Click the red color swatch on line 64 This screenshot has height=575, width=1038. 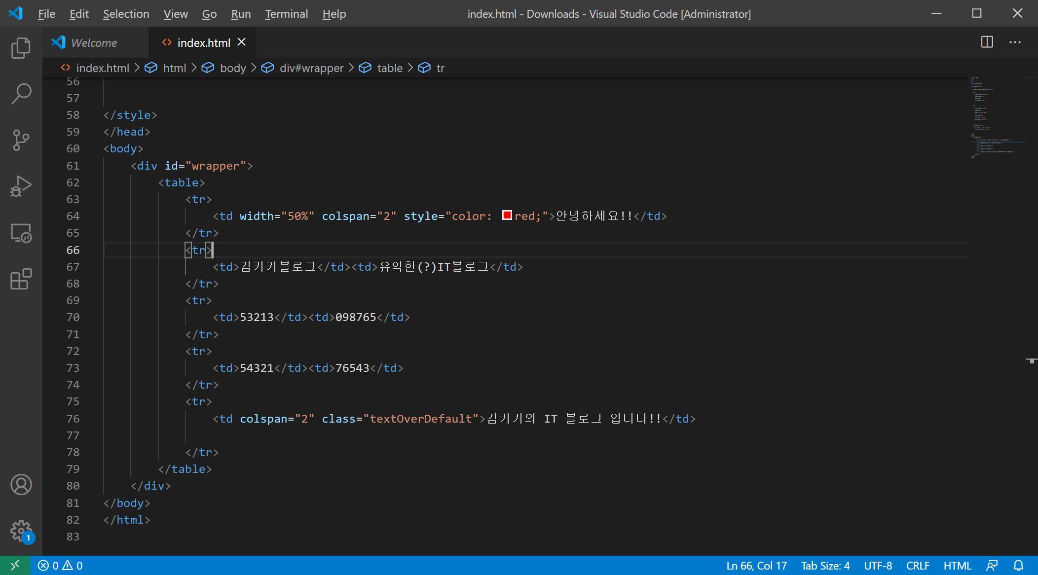(x=507, y=215)
